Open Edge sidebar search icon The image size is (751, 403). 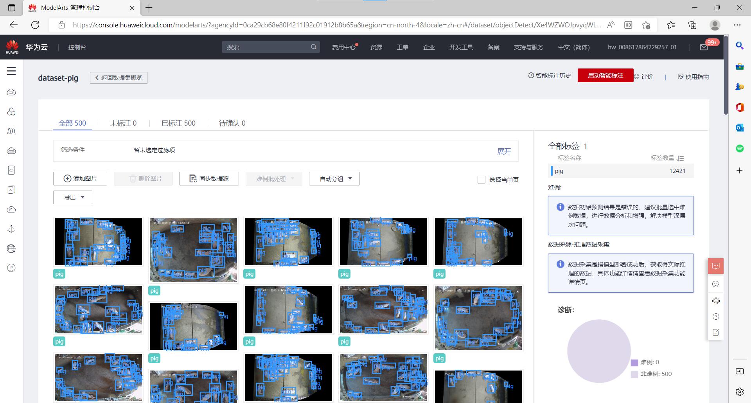click(740, 46)
